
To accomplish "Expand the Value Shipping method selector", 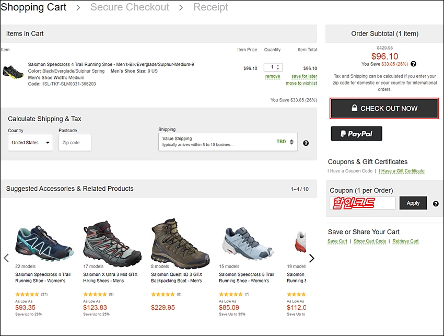I will pos(228,142).
